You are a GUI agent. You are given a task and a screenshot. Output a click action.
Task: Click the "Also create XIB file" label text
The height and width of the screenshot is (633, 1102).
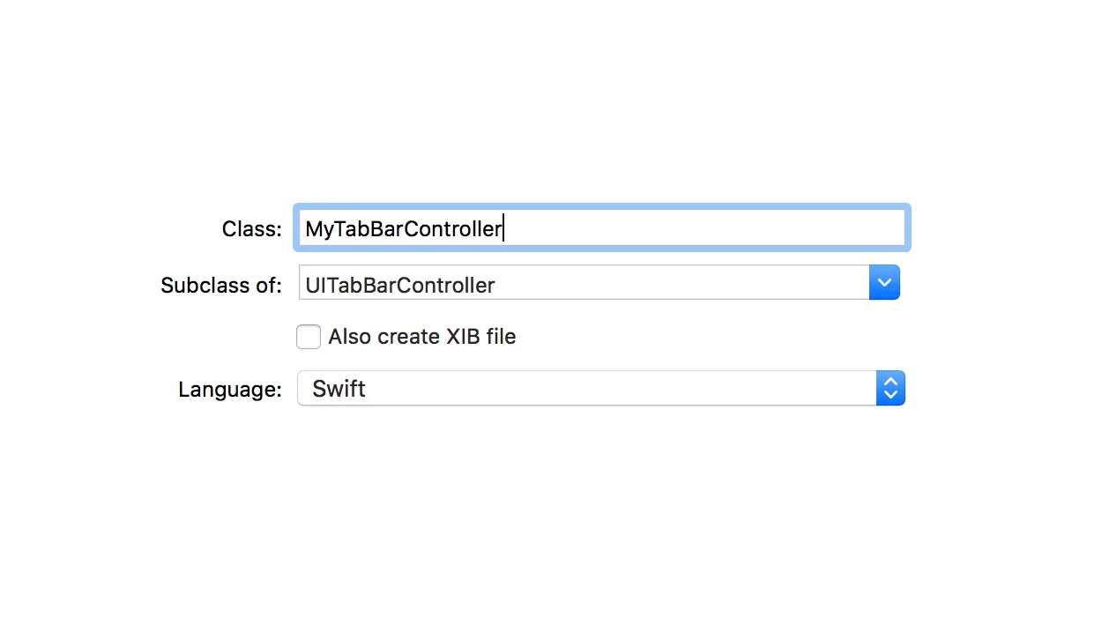pyautogui.click(x=421, y=337)
